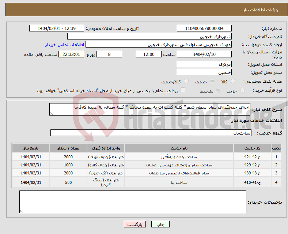The image size is (288, 234).
Task: Click the quantity 1000 cell
Action: (x=68, y=165)
